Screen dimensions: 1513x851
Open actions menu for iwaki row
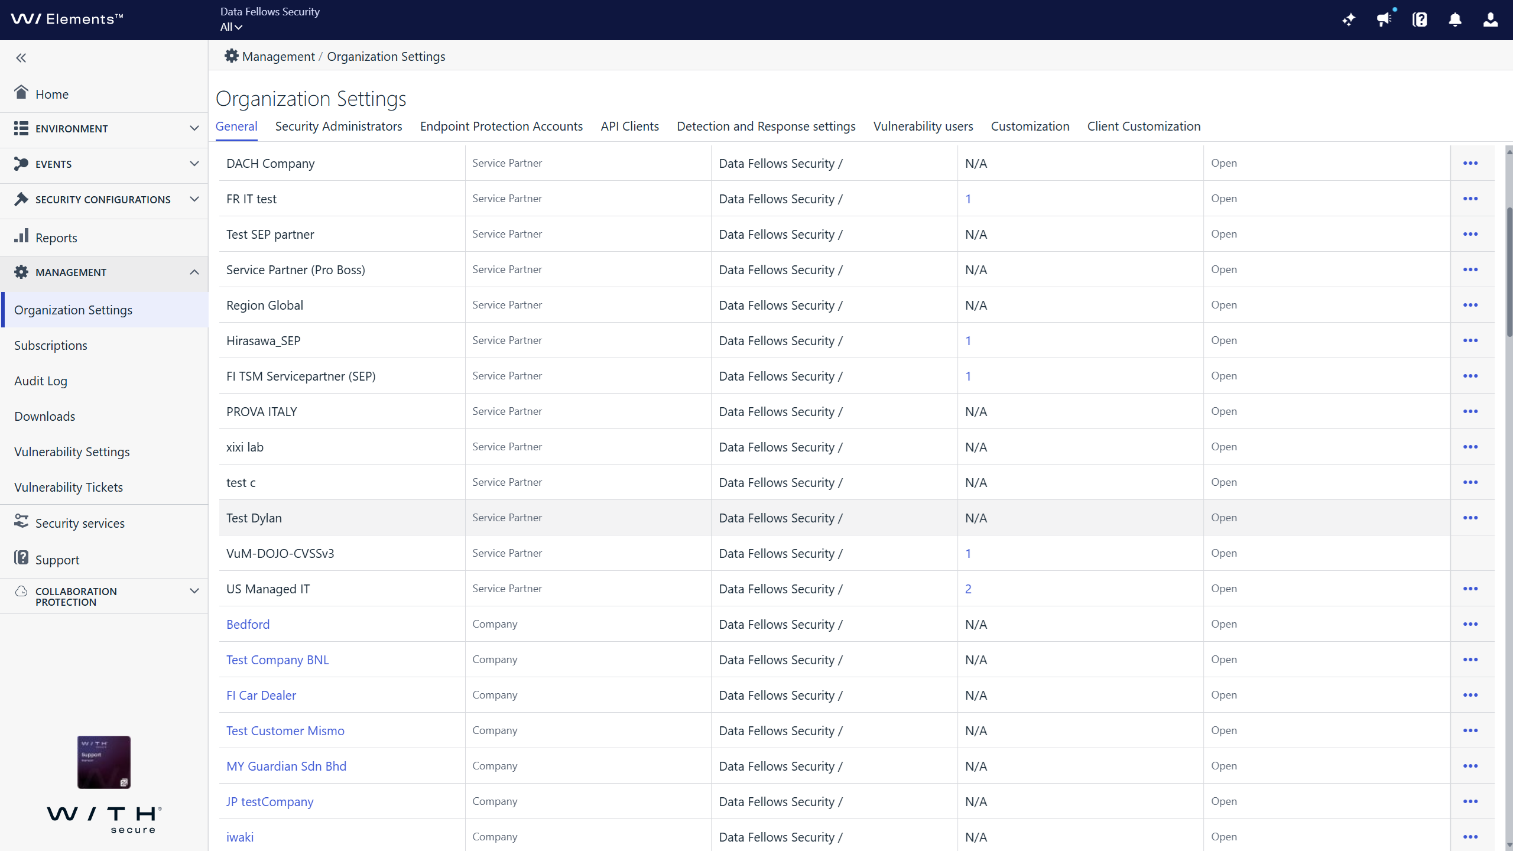(1470, 837)
